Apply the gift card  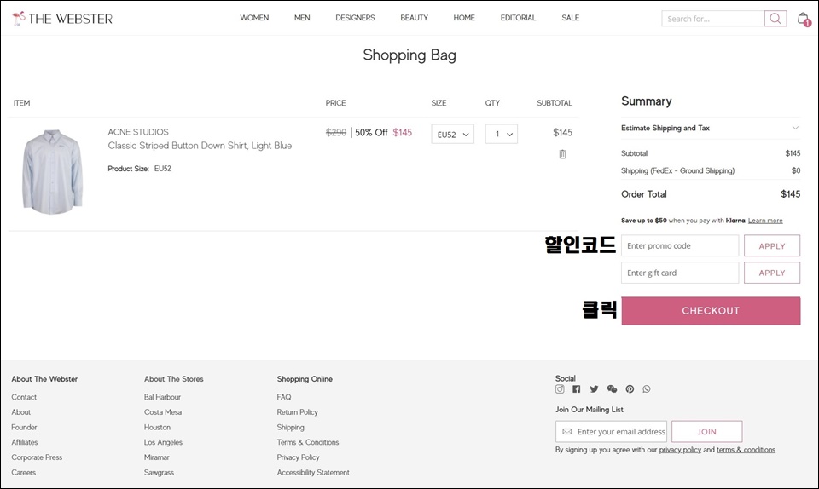point(771,273)
